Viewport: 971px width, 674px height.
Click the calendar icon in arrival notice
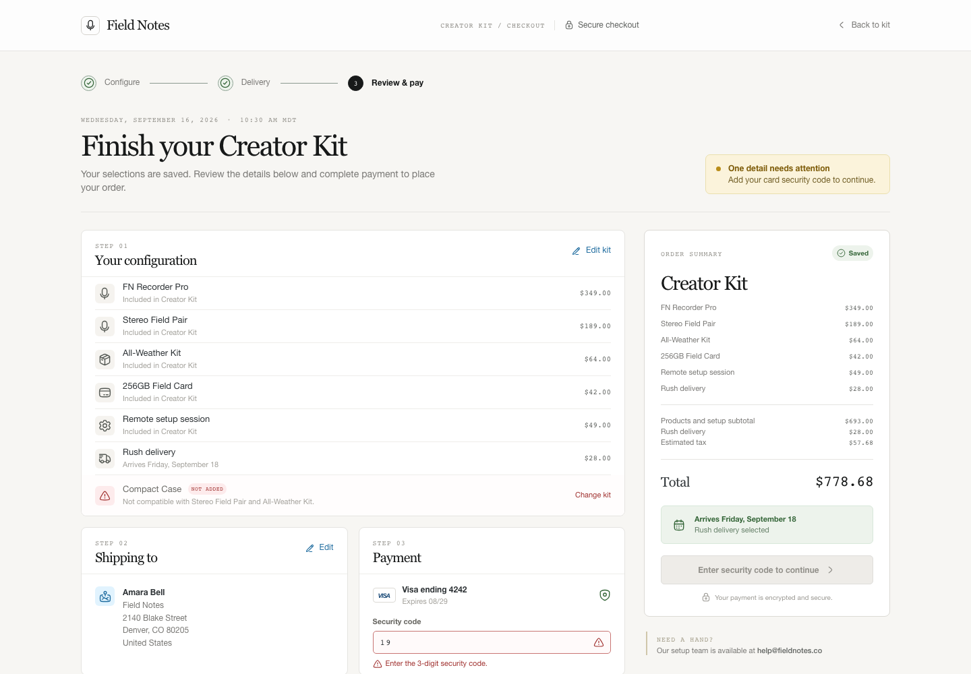click(x=679, y=524)
